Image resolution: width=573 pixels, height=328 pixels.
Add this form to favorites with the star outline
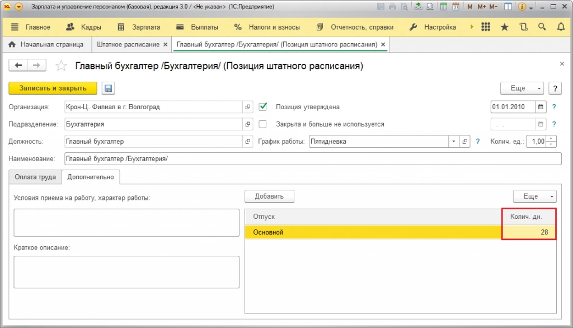pos(61,66)
